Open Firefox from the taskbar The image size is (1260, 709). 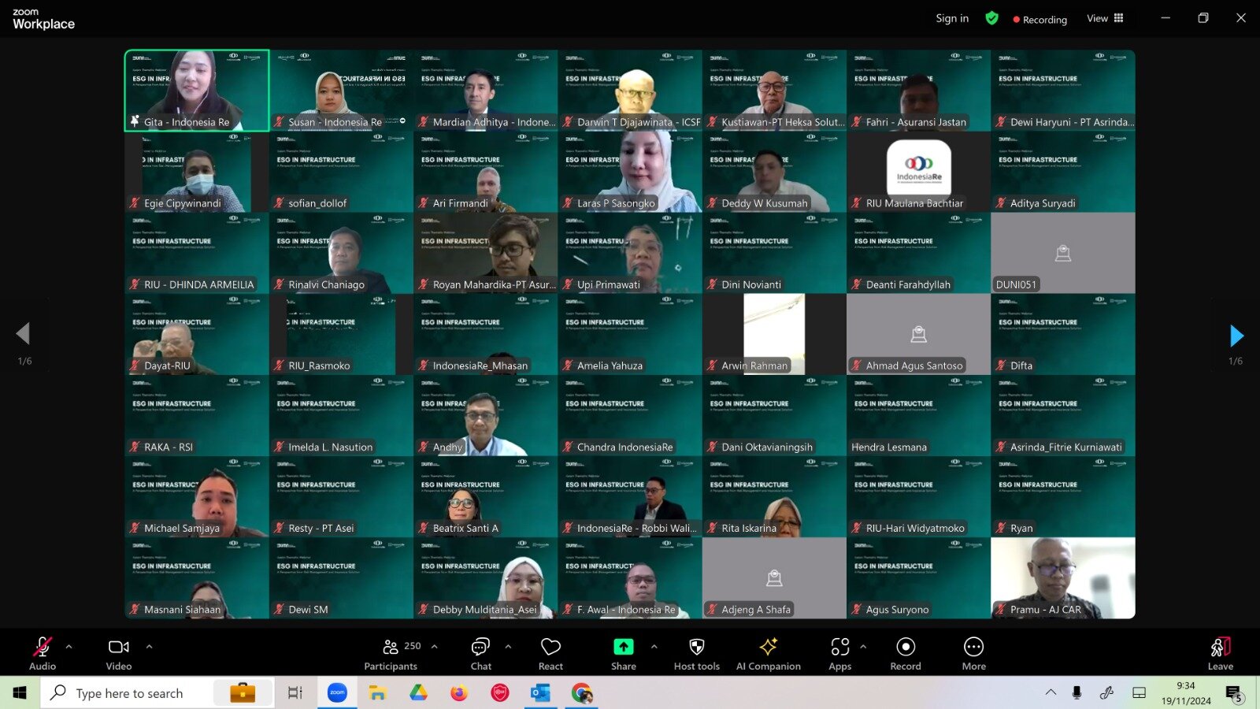pyautogui.click(x=459, y=692)
